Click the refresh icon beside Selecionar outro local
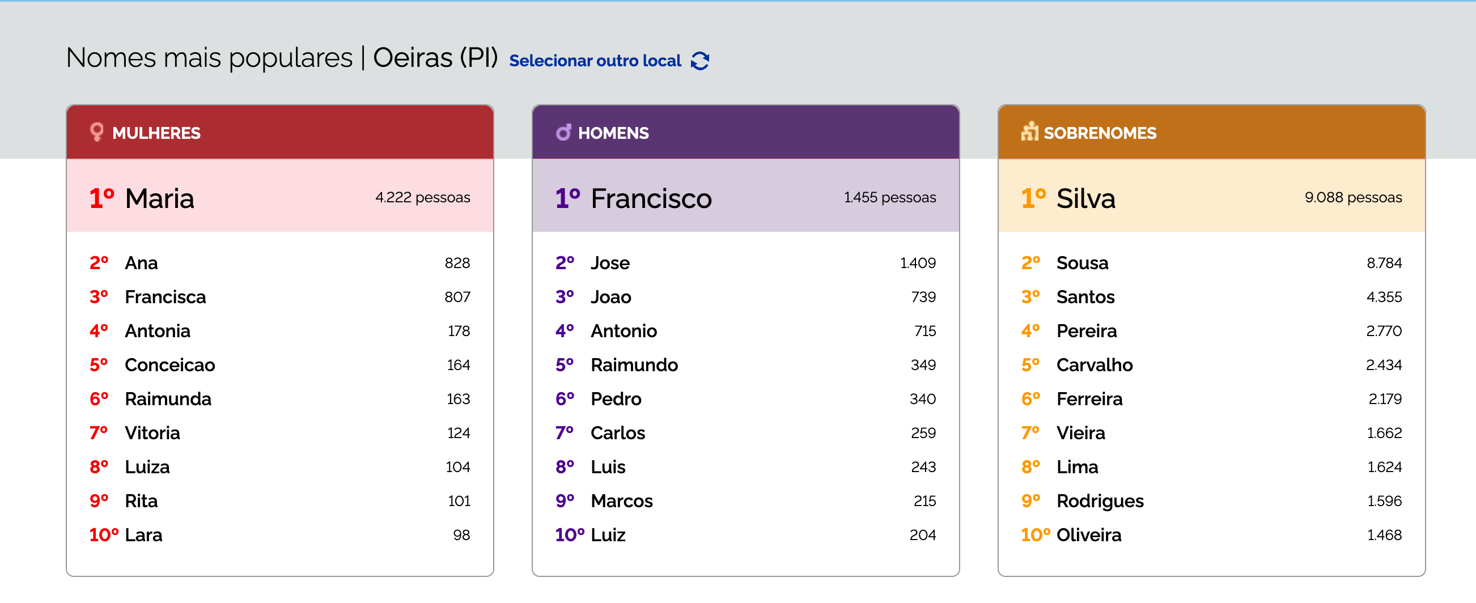Image resolution: width=1476 pixels, height=603 pixels. [x=699, y=61]
